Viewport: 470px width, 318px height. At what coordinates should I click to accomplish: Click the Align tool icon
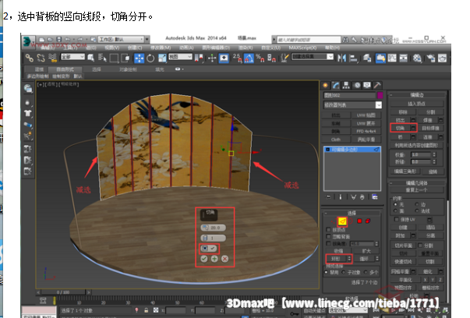(x=353, y=58)
